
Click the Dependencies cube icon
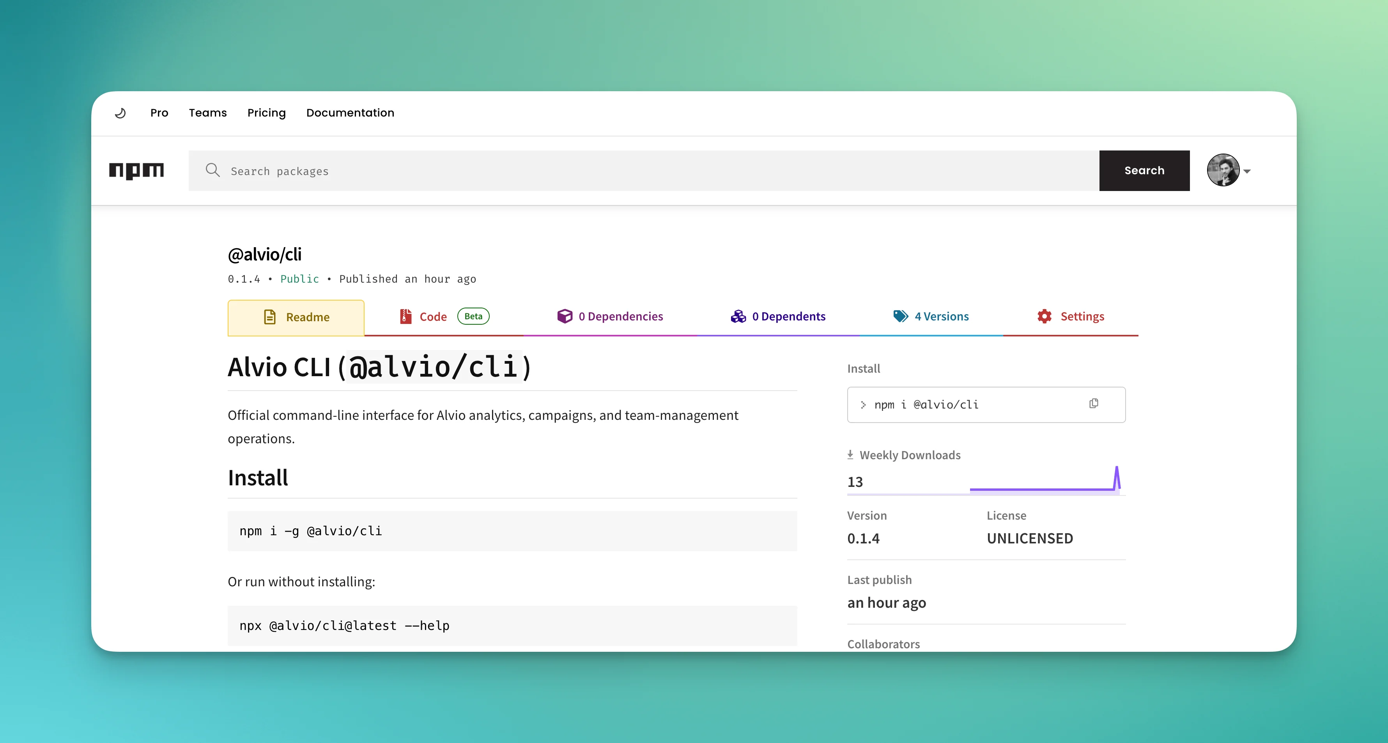tap(565, 316)
